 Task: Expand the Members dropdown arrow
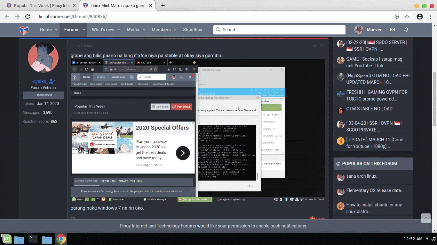point(175,30)
